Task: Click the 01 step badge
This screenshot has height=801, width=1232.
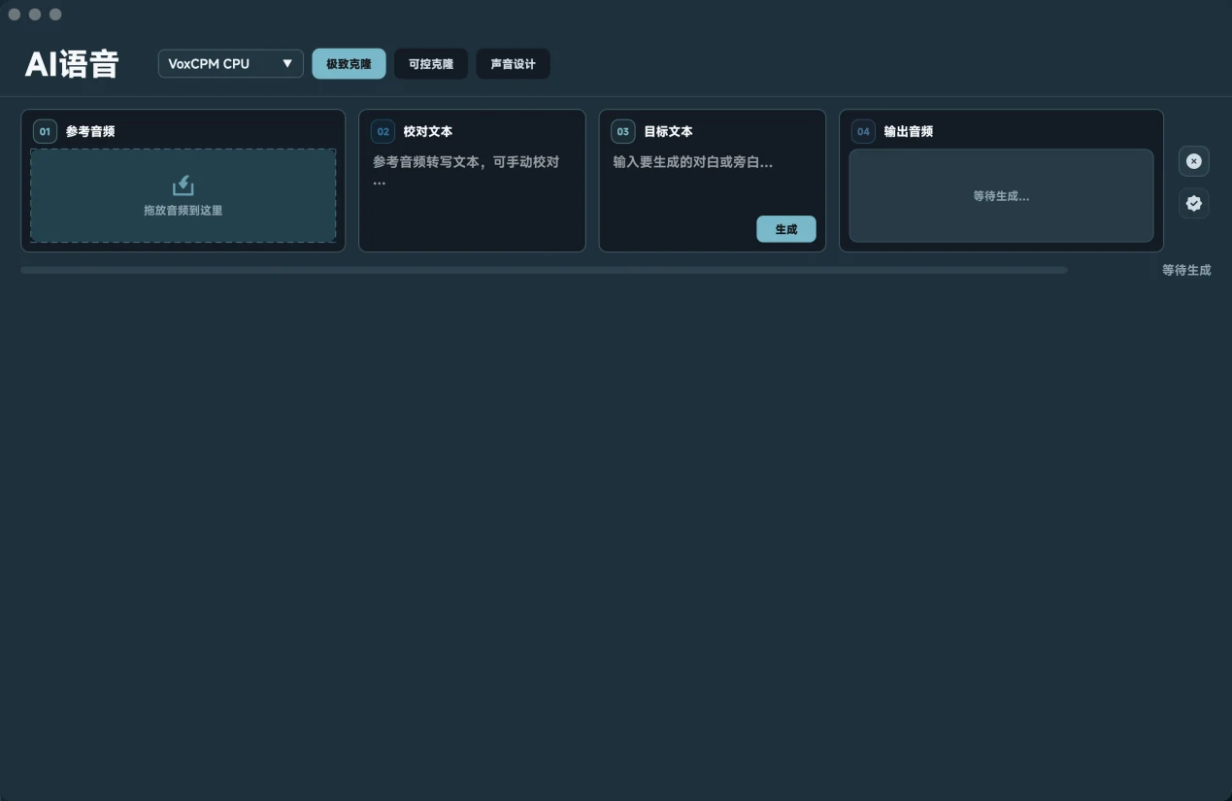Action: tap(45, 131)
